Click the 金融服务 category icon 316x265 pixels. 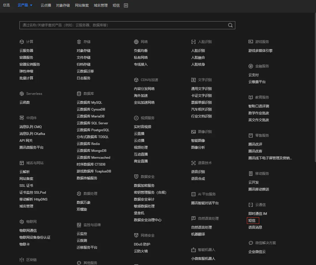[251, 66]
